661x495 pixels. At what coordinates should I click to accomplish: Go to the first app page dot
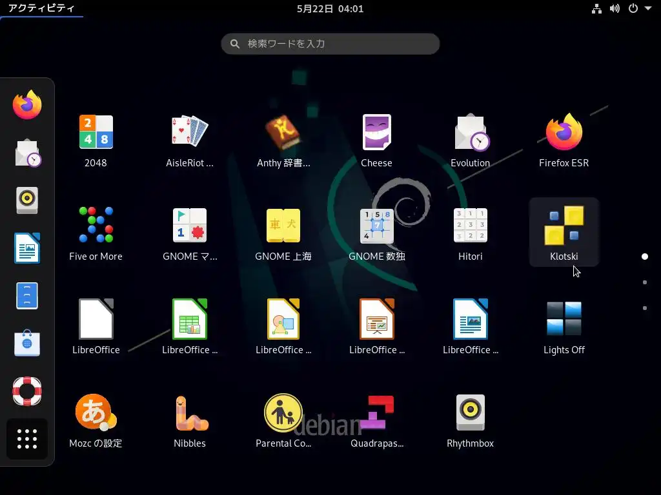pyautogui.click(x=645, y=257)
